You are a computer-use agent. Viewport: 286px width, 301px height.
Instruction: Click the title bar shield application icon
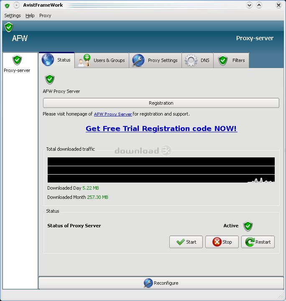tap(7, 5)
